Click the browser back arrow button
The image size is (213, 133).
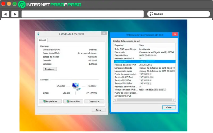pos(5,14)
